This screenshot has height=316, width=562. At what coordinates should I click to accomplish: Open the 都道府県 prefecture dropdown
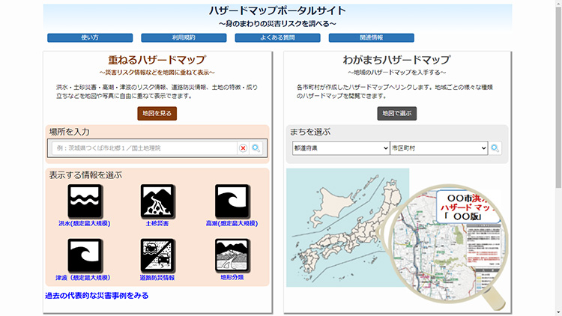point(341,148)
